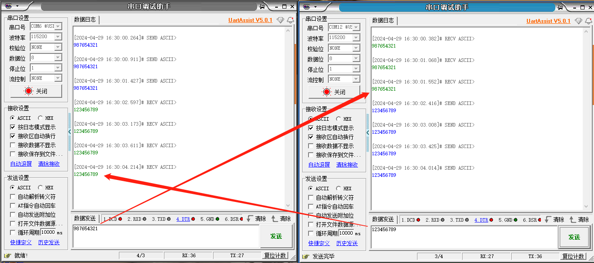Toggle 按日志模式显示 checkbox in left window

[x=13, y=127]
